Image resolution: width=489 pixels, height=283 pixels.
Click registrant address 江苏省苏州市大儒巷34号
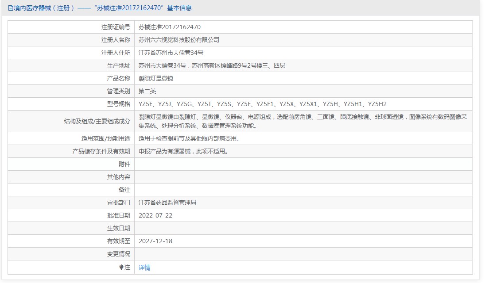171,53
